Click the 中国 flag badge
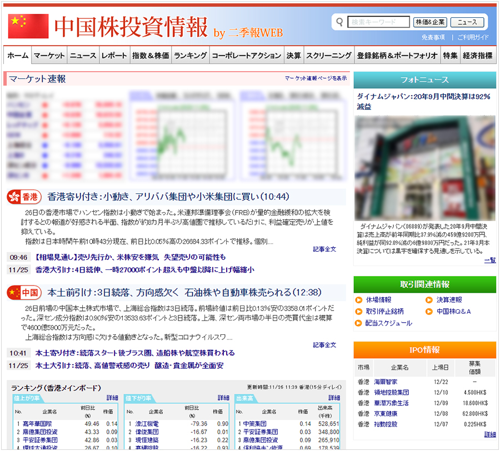 [24, 293]
